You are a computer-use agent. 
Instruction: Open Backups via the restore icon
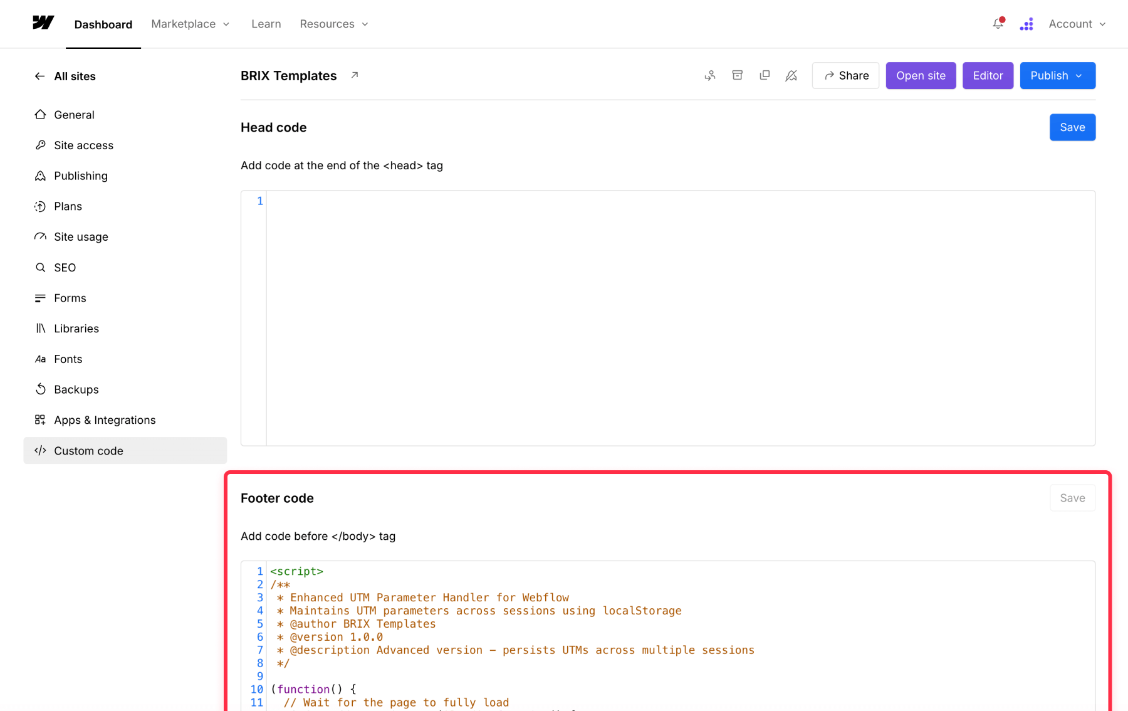tap(41, 389)
